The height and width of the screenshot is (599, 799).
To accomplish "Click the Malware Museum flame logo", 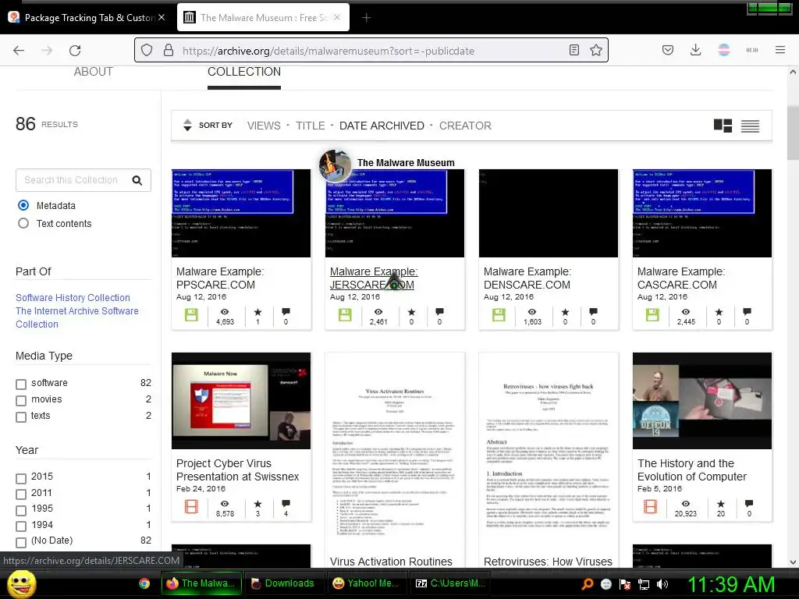I will 335,165.
